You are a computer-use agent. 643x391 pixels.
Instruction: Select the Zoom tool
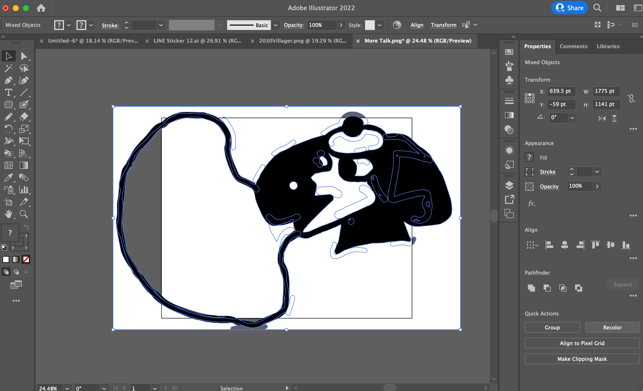point(24,214)
